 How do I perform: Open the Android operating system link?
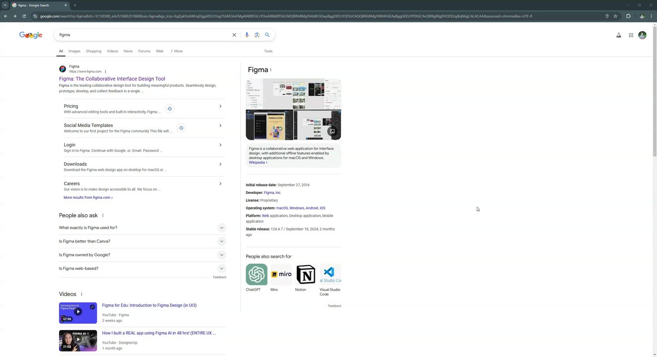tap(312, 208)
